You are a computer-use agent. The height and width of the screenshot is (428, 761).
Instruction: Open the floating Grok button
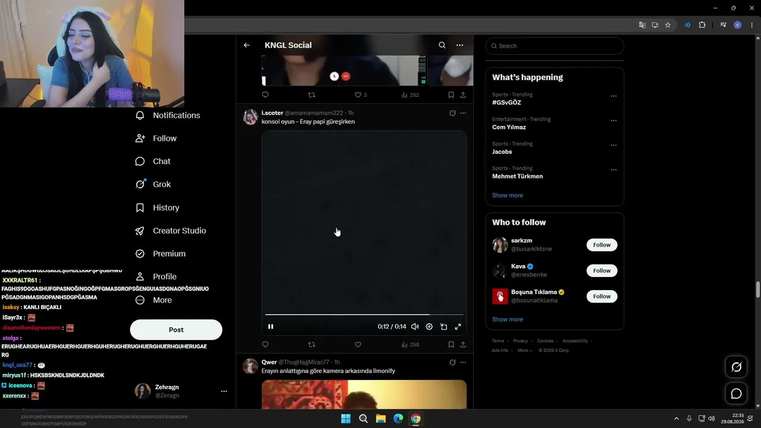(736, 367)
